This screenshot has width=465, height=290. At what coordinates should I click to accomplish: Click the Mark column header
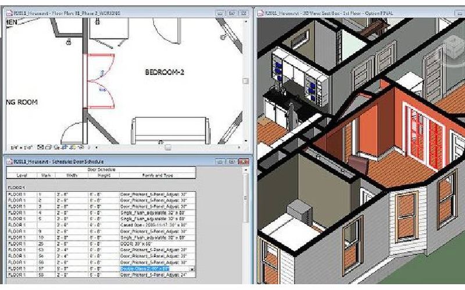tap(46, 176)
